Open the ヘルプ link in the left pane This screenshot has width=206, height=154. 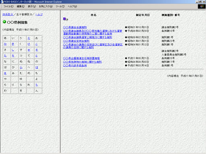(x=39, y=14)
